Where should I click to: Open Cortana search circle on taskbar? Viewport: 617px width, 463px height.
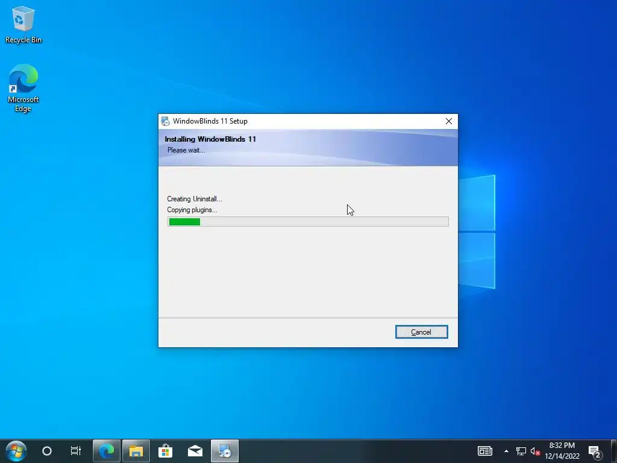pyautogui.click(x=47, y=451)
